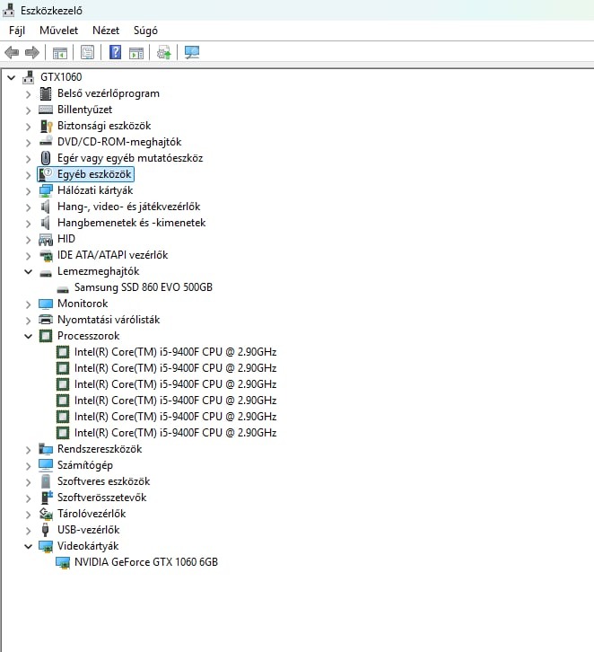The height and width of the screenshot is (652, 594).
Task: Click the Billentyűzet keyboard icon
Action: pos(46,110)
